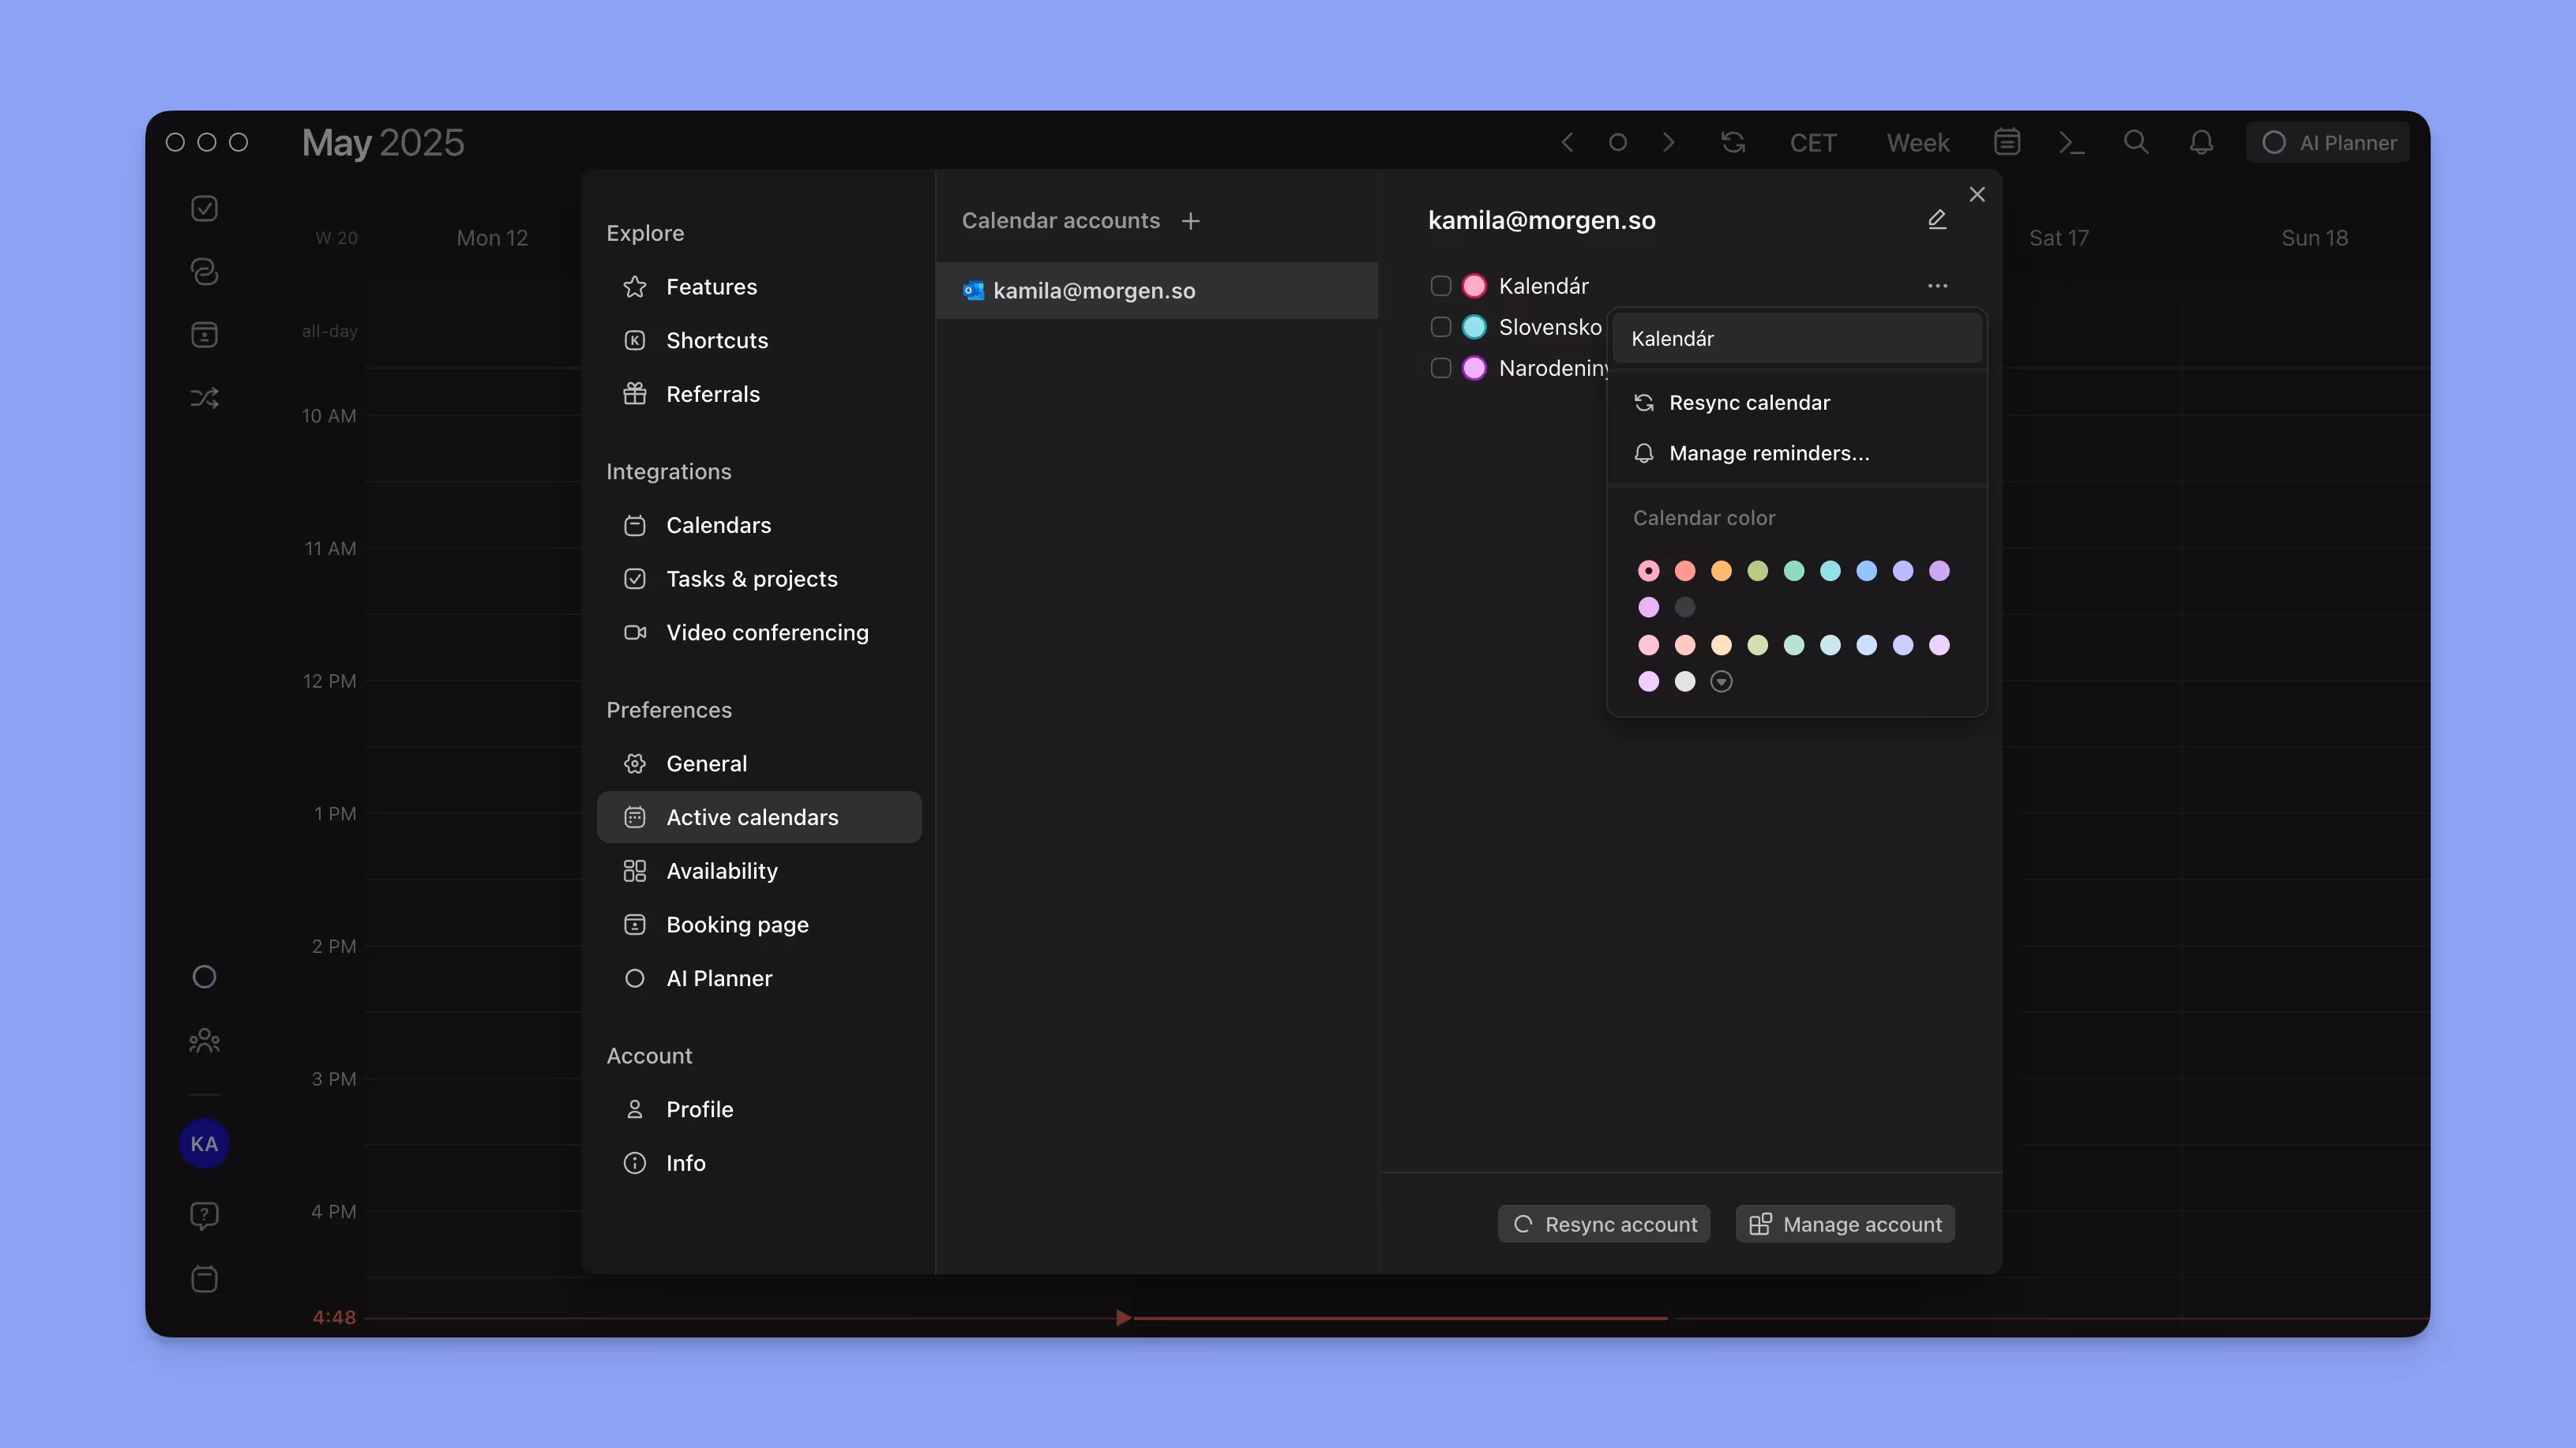Open the booking page icon in left sidebar

(x=205, y=335)
